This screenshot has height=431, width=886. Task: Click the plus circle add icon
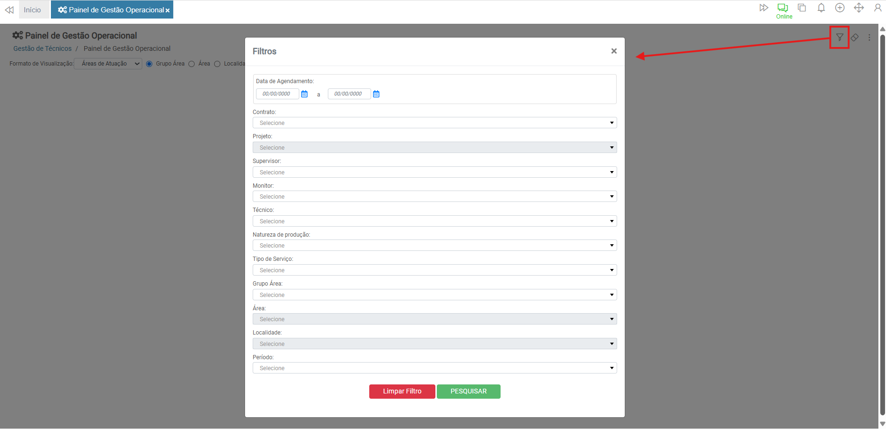pyautogui.click(x=840, y=8)
